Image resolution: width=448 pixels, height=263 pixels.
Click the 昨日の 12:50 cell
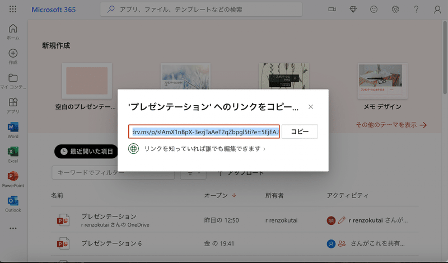[x=221, y=220]
